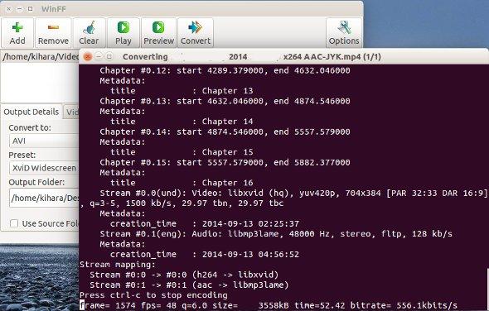This screenshot has height=311, width=489.
Task: Click the 'Stream #0.1(eng): Audio: libmp3lame' line
Action: coord(276,233)
